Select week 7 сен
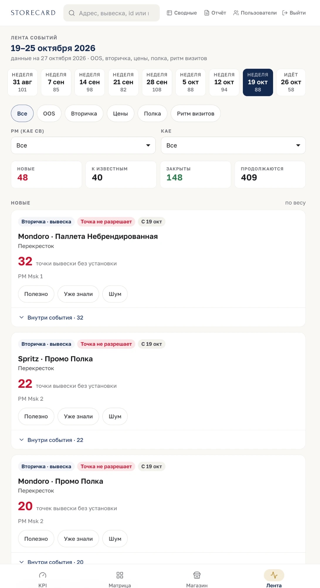Screen dimensions: 320x588 (x=56, y=82)
